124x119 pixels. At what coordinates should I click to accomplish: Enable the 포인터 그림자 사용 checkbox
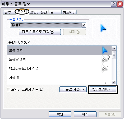8,90
